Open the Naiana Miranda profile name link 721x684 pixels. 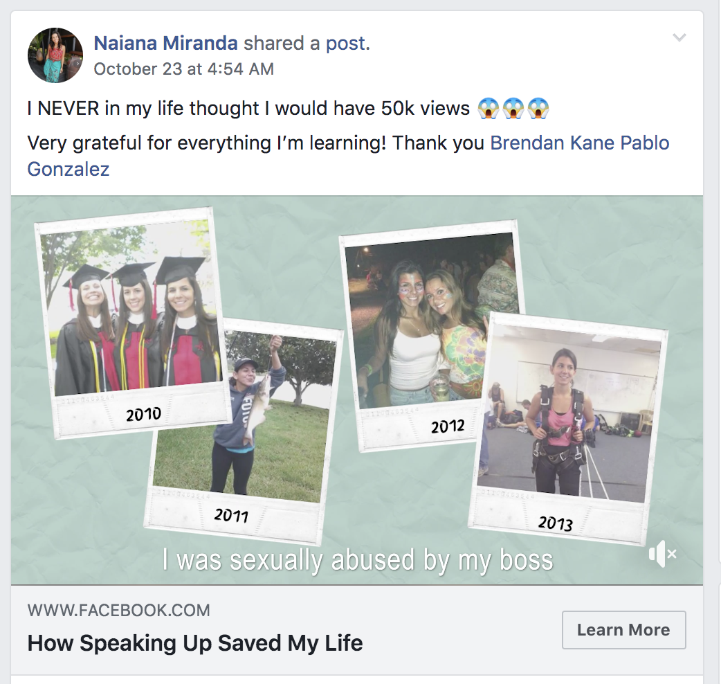click(x=165, y=44)
